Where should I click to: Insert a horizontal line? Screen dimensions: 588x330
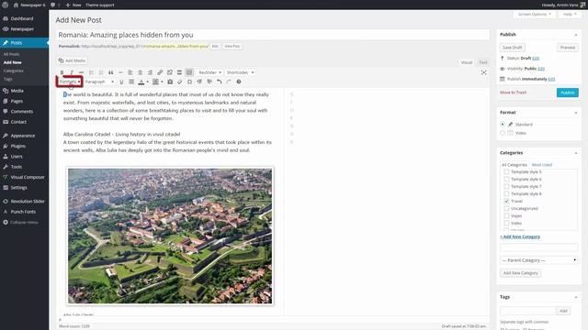(x=120, y=72)
